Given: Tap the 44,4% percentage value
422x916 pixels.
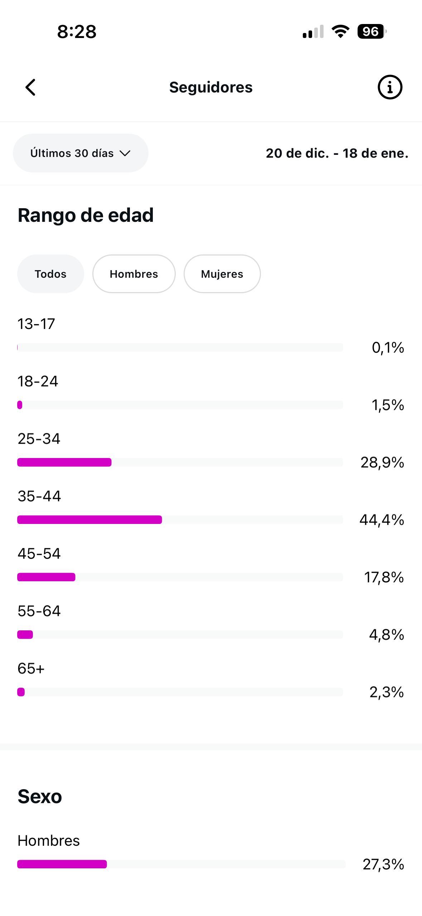Looking at the screenshot, I should (382, 520).
